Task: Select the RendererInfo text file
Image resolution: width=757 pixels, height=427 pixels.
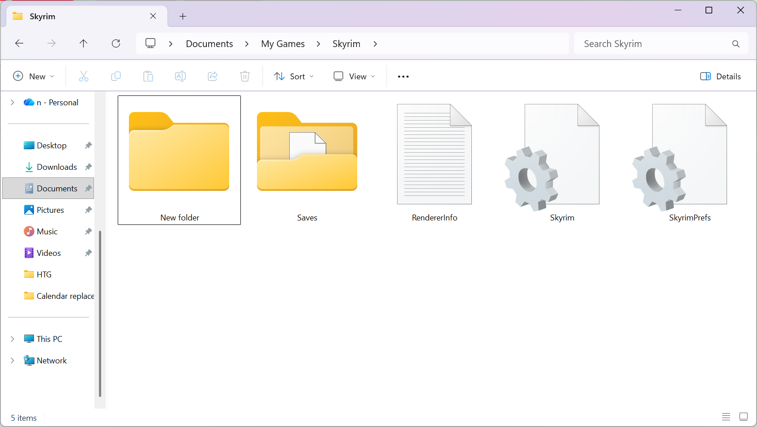Action: click(435, 160)
